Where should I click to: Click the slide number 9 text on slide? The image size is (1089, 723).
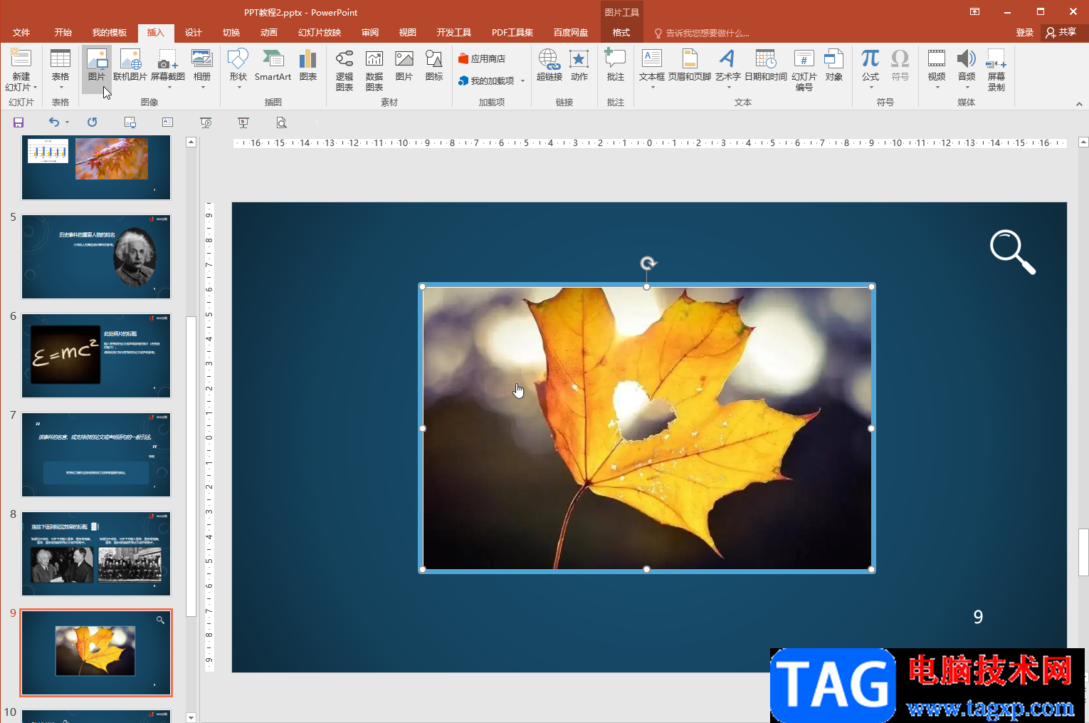tap(978, 617)
